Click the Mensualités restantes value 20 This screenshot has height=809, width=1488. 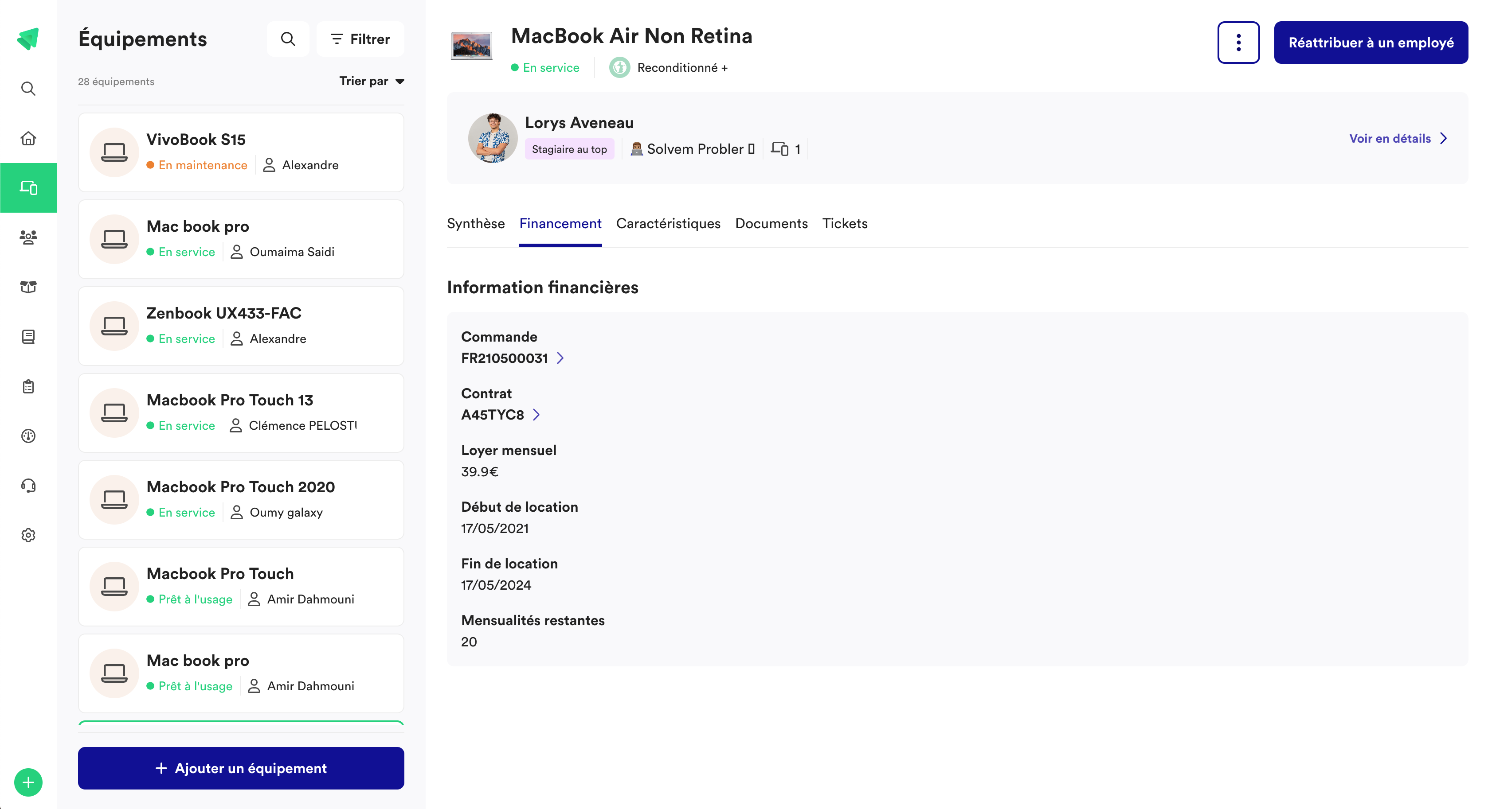pos(469,642)
